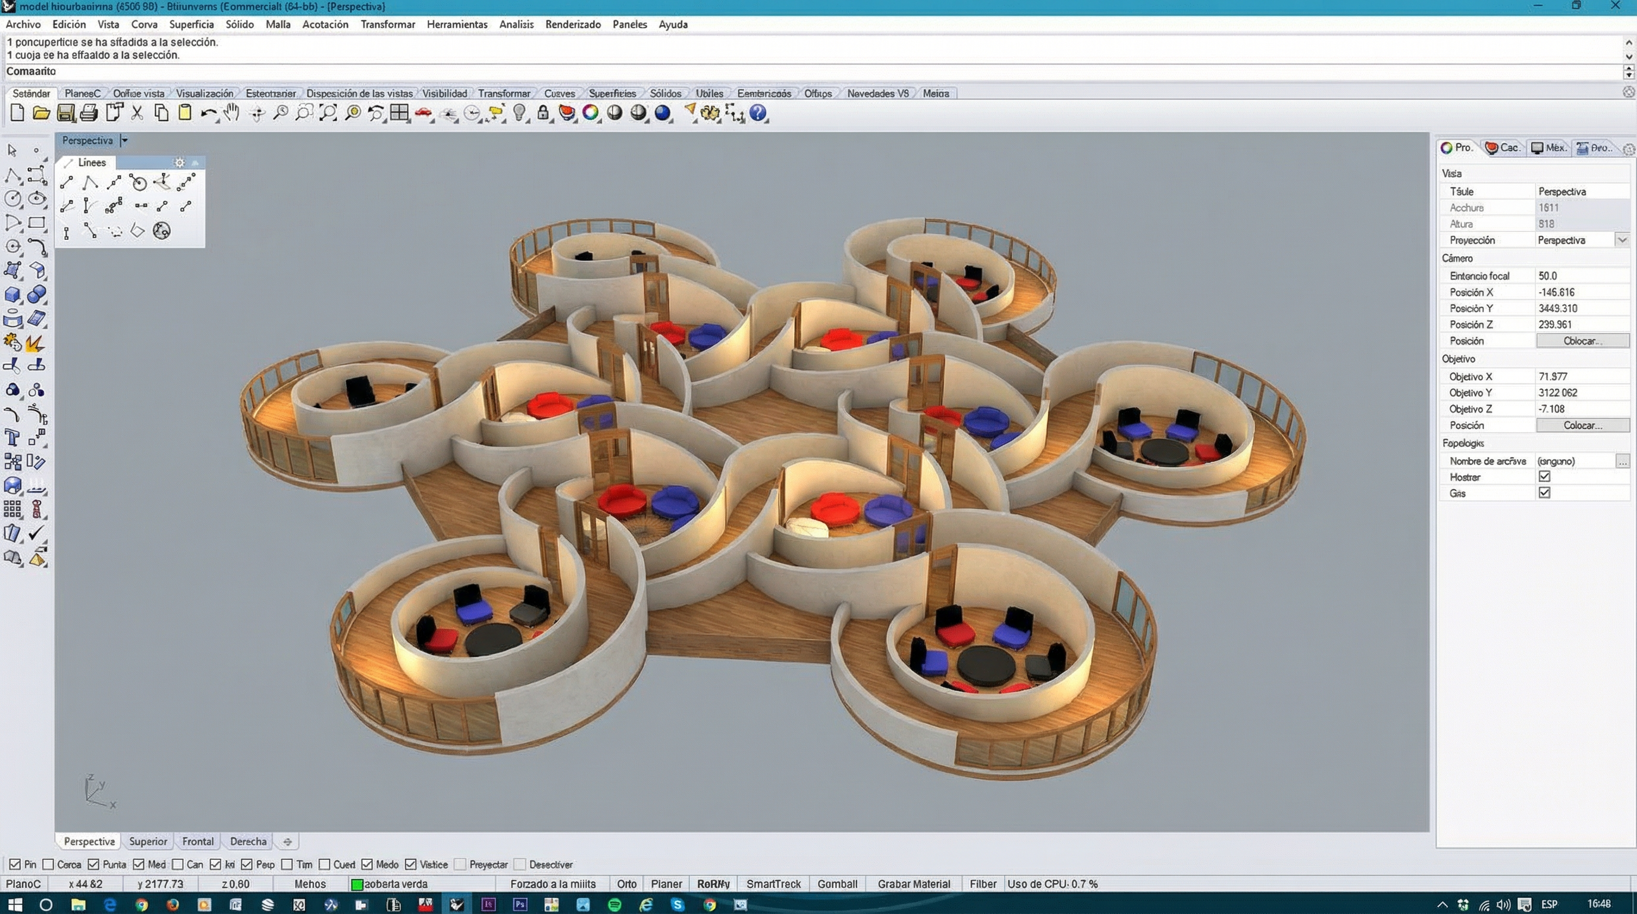Select the Pan hand tool
Viewport: 1637px width, 914px height.
pyautogui.click(x=232, y=113)
